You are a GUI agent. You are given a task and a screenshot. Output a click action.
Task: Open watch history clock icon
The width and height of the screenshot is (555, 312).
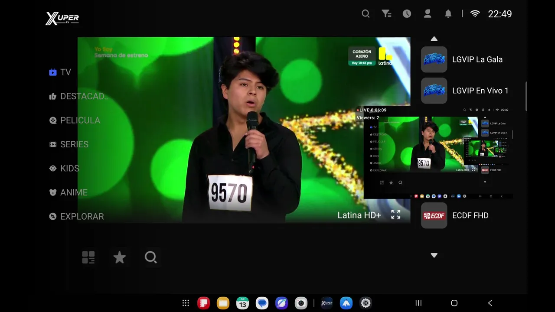pos(407,14)
